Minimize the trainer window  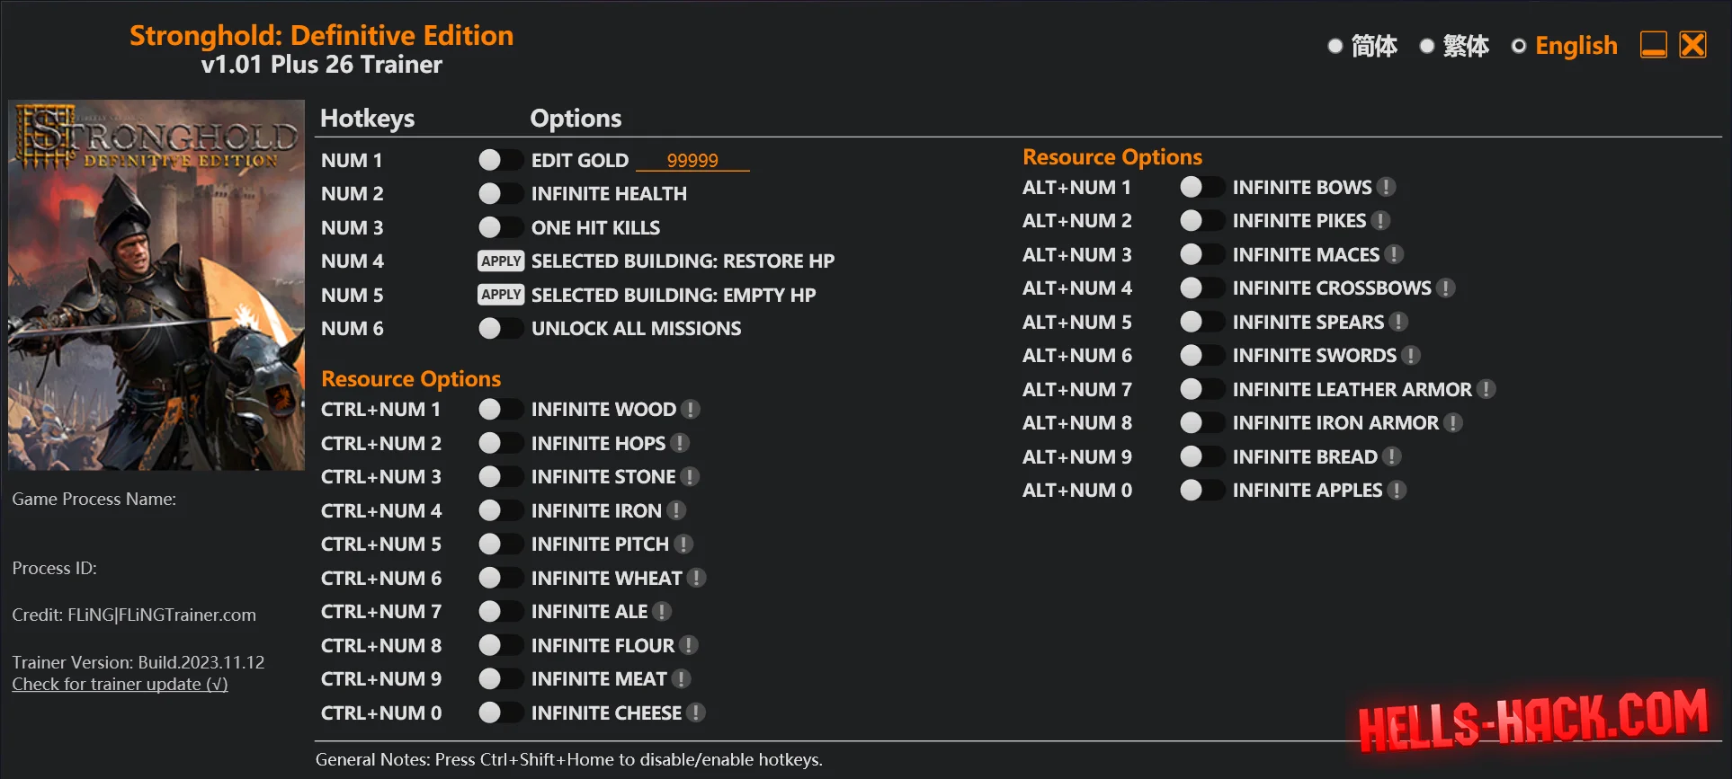tap(1653, 45)
